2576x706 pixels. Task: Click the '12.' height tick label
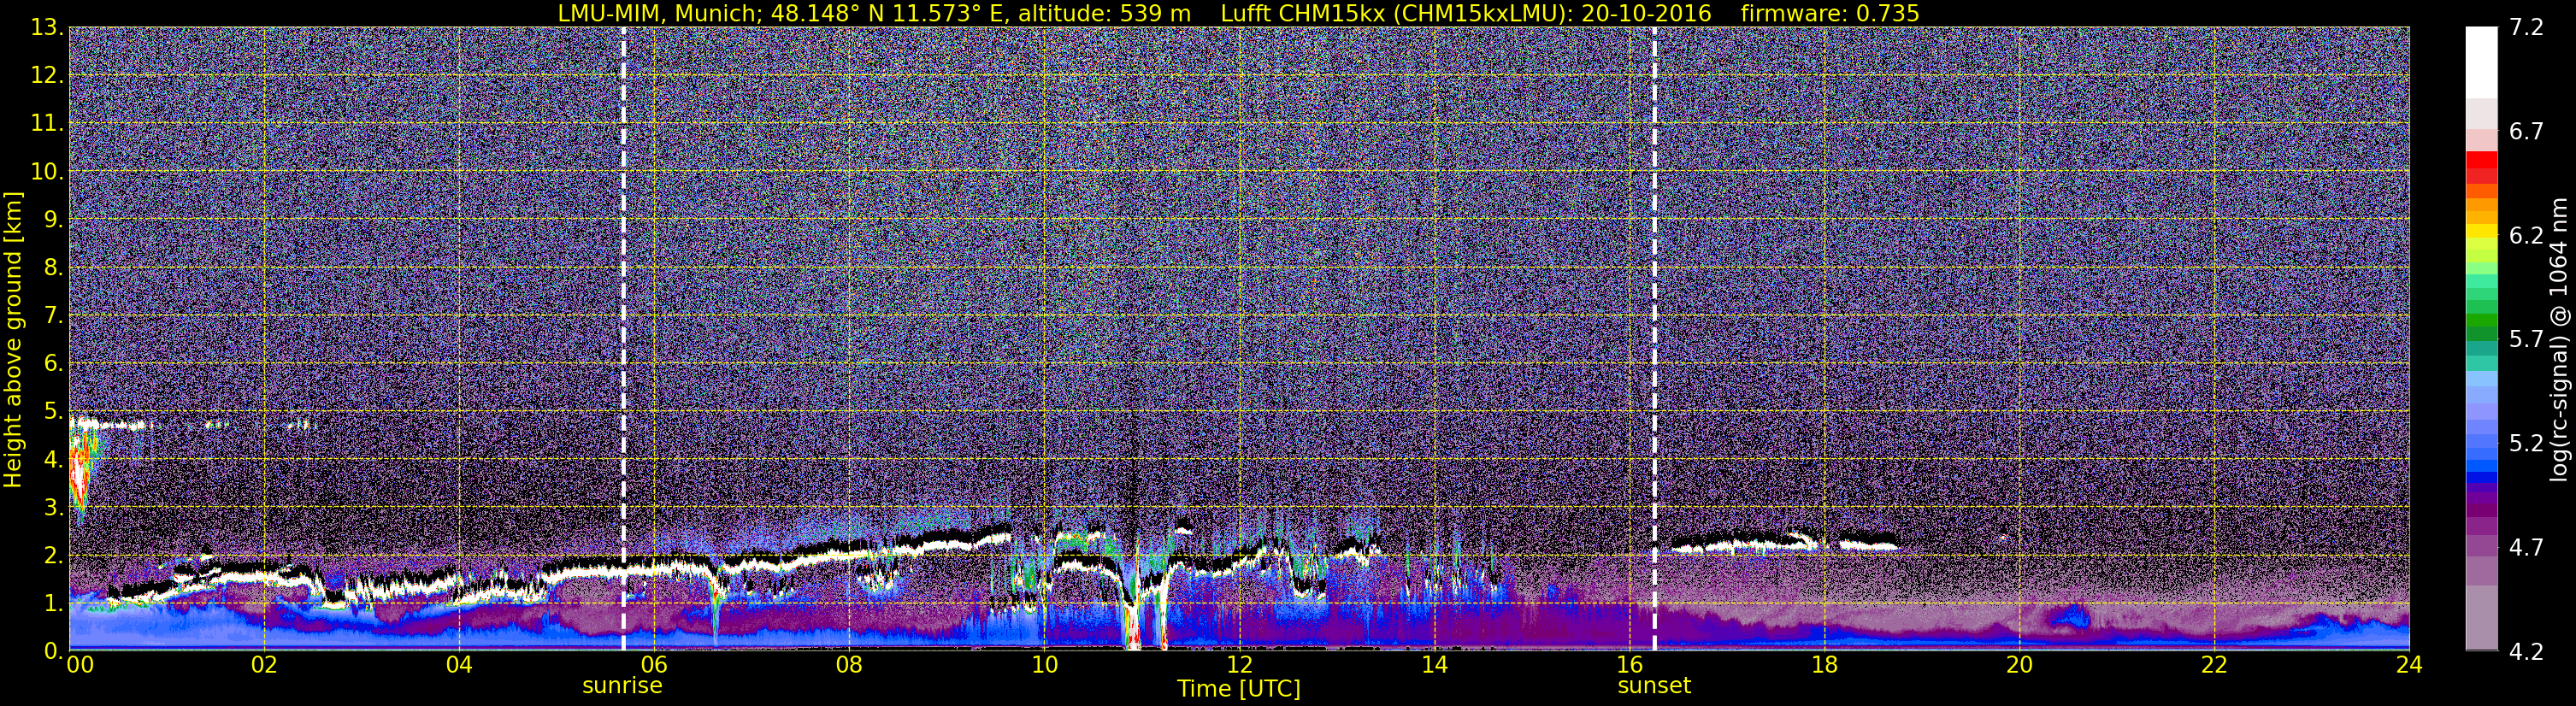[47, 76]
